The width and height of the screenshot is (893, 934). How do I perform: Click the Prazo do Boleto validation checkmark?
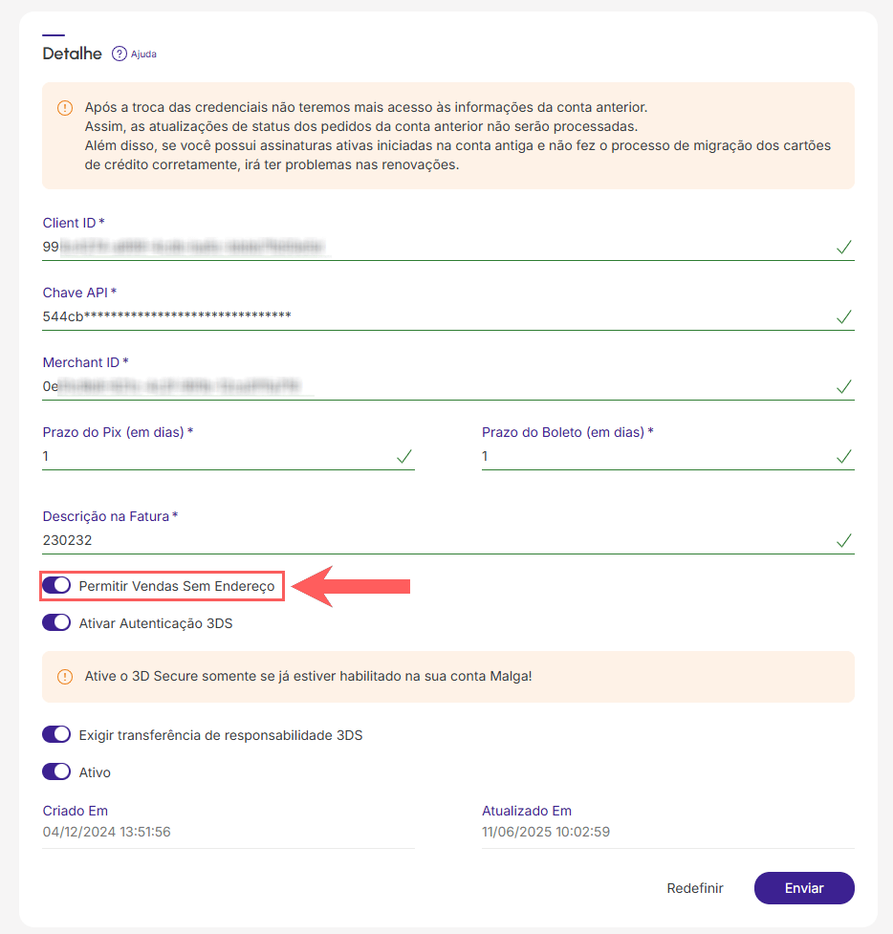pos(843,456)
